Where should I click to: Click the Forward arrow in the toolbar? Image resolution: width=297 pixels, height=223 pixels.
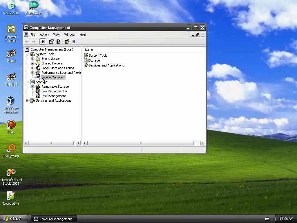click(34, 42)
